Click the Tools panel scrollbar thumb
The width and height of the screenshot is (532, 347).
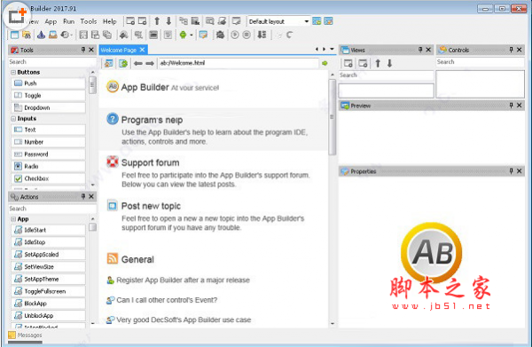[x=92, y=85]
